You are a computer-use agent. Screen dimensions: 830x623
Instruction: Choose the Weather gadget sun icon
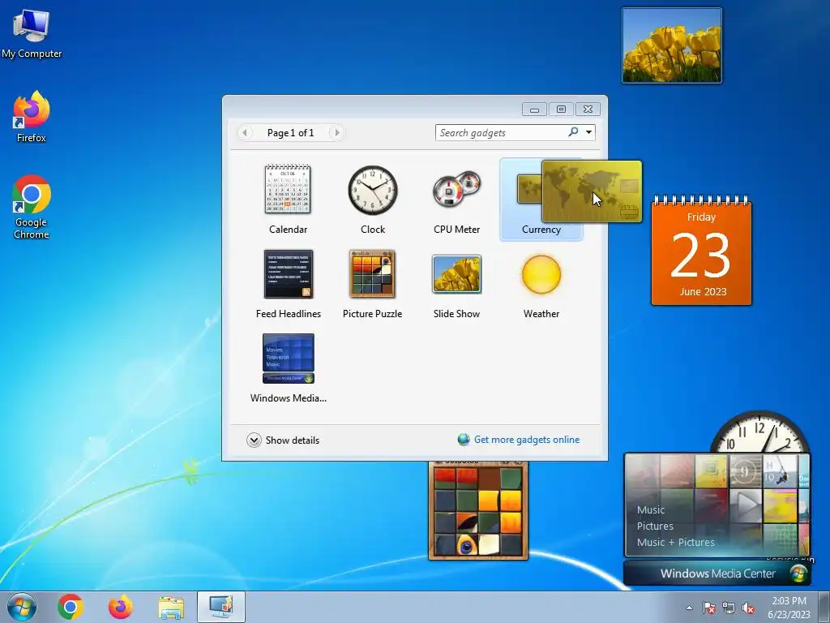click(x=541, y=274)
